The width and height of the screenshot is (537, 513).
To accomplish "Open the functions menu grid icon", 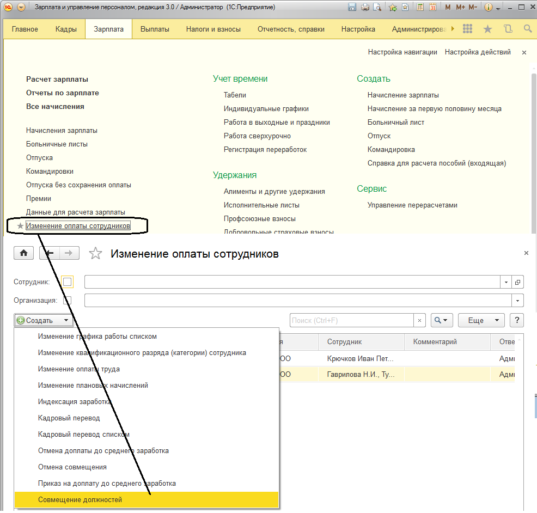I will click(467, 29).
